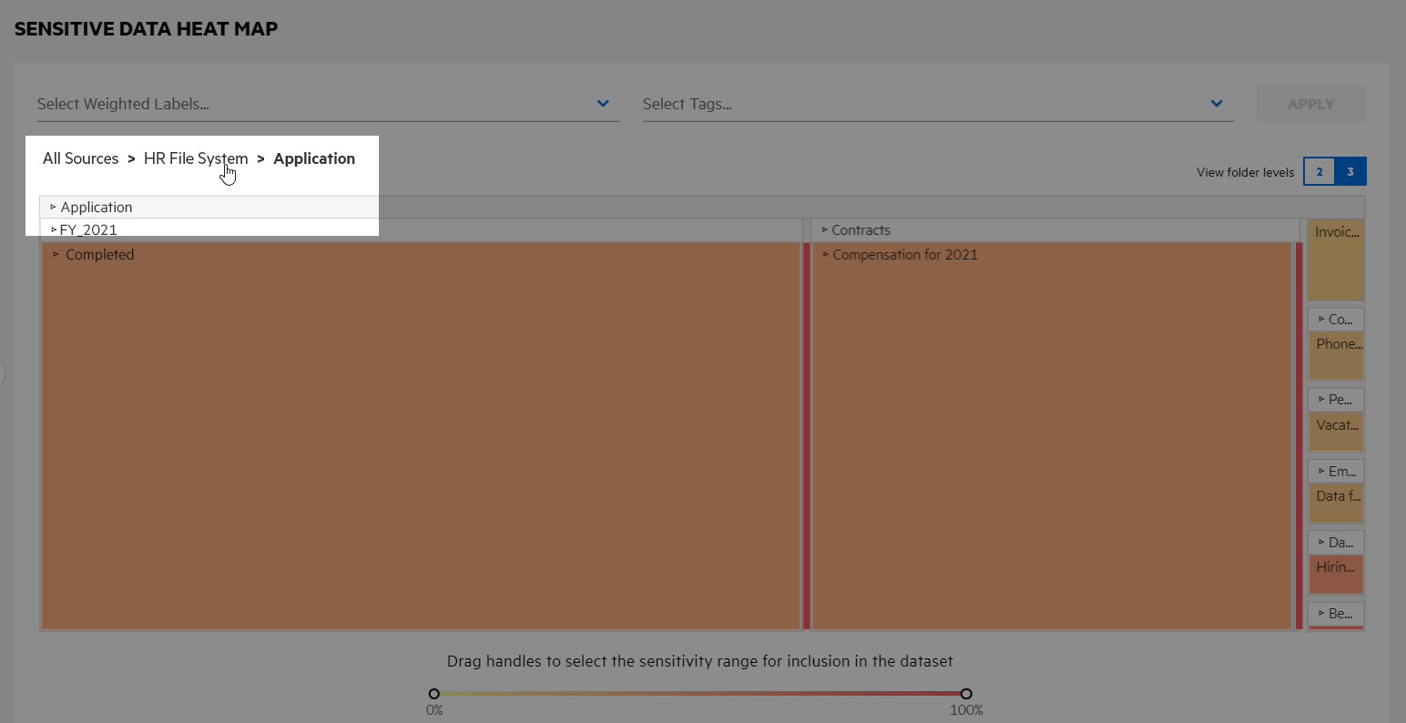Keep folder view level 3 selected
This screenshot has height=723, width=1406.
pos(1350,170)
